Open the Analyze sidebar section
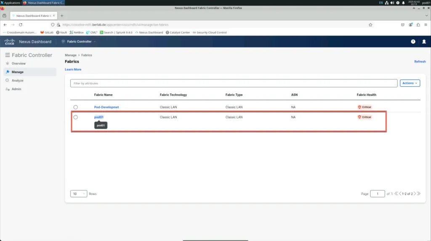This screenshot has height=241, width=431. coord(17,80)
